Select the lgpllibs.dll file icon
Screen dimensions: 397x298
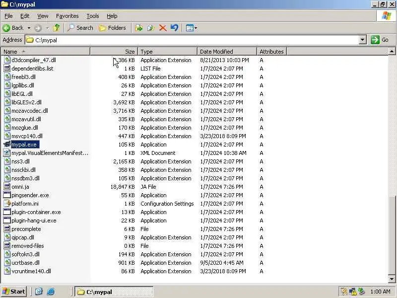click(x=7, y=85)
